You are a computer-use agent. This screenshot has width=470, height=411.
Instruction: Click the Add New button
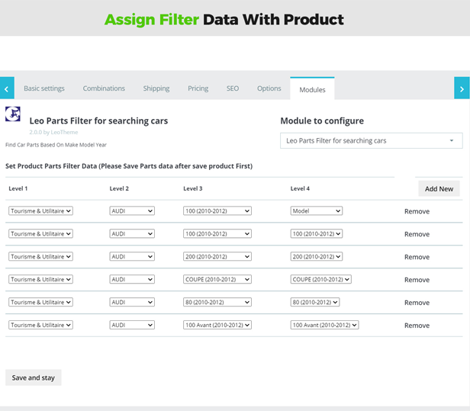pyautogui.click(x=439, y=188)
